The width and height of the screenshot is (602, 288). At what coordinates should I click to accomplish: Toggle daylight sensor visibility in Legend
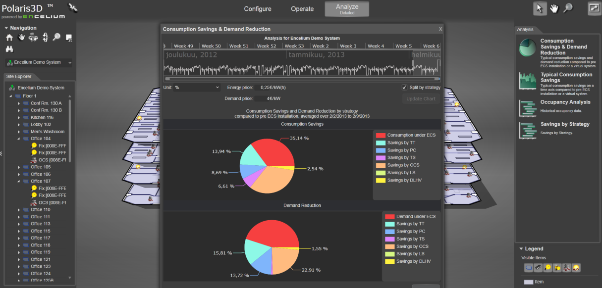coord(576,268)
